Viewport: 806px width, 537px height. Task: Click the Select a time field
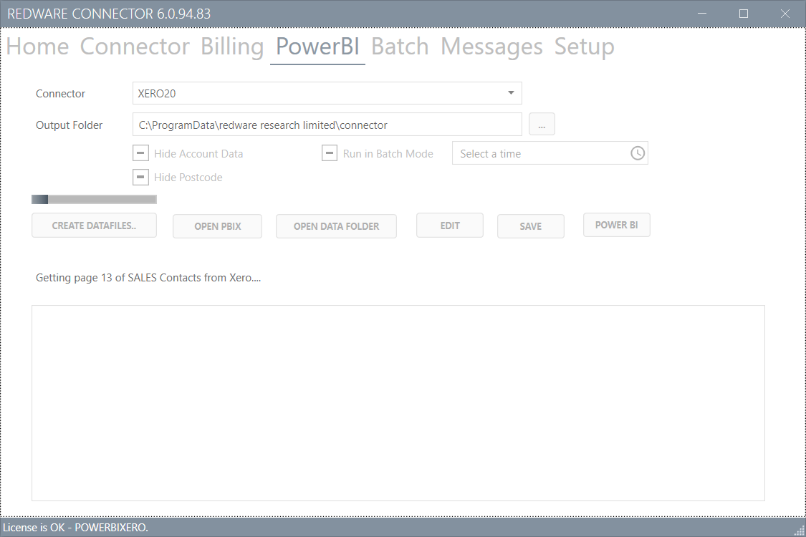click(x=550, y=153)
